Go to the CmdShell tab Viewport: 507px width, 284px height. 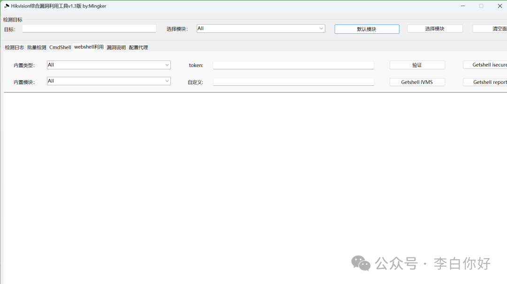click(60, 47)
